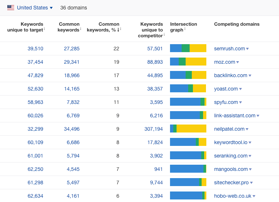Click the 29,341 common keywords value
Viewport: 279px width, 202px height.
point(72,62)
